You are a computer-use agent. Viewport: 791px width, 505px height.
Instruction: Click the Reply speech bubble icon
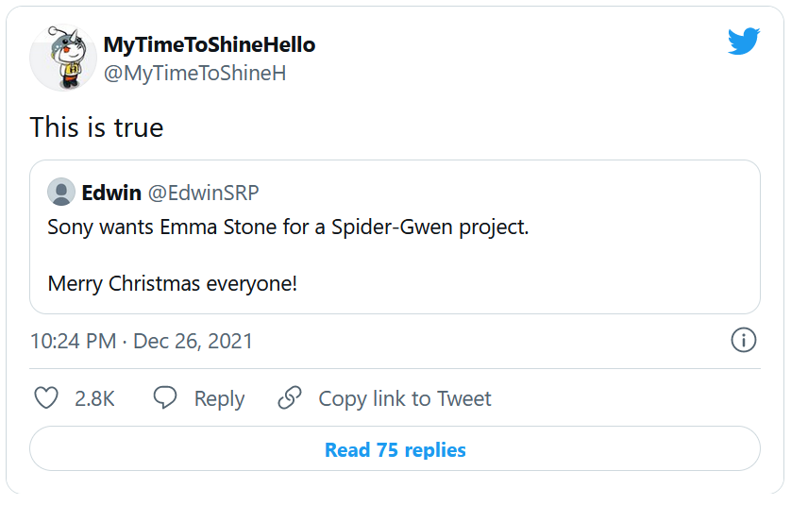coord(165,398)
